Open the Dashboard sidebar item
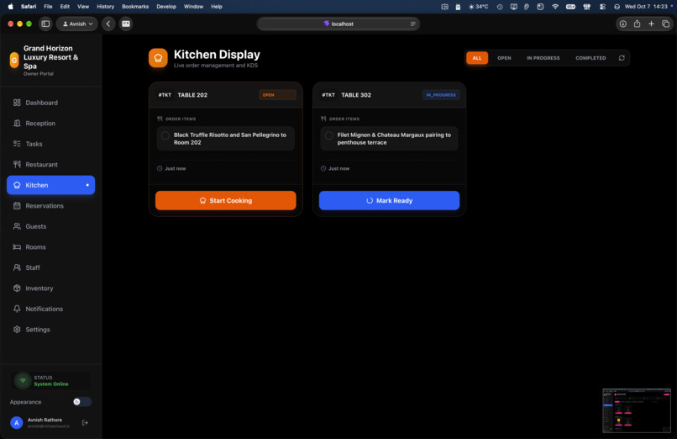677x439 pixels. [x=50, y=103]
